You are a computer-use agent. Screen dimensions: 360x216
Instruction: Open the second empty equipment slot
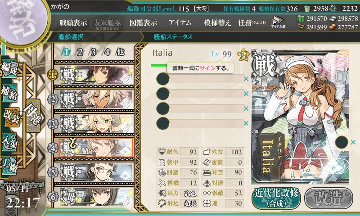point(200,94)
